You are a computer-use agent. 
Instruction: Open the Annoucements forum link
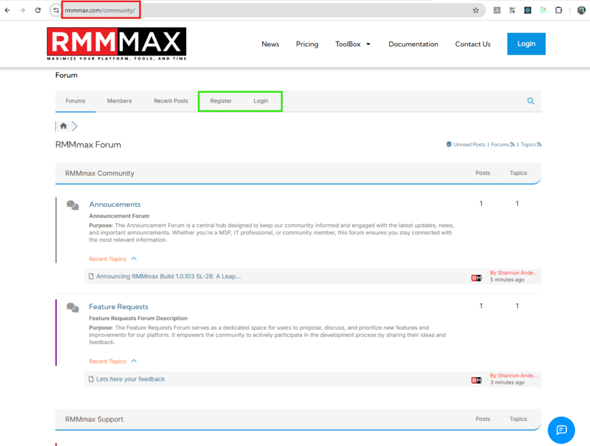click(115, 205)
